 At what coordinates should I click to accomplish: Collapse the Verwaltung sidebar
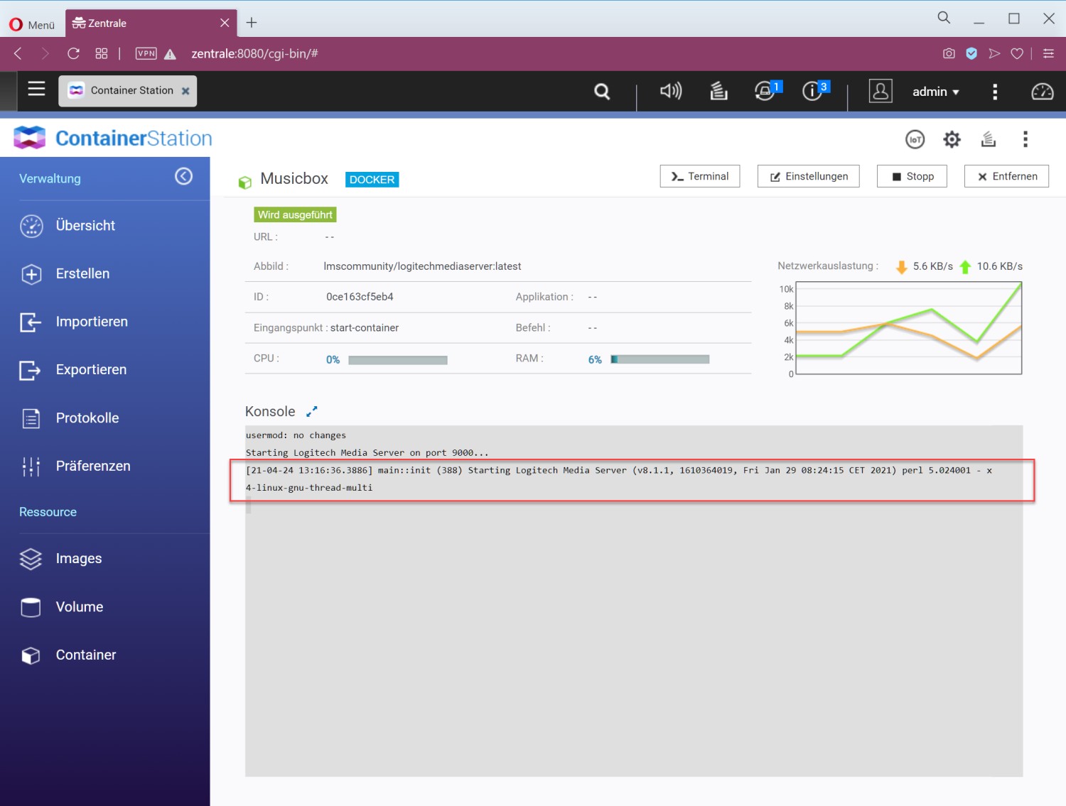(184, 176)
